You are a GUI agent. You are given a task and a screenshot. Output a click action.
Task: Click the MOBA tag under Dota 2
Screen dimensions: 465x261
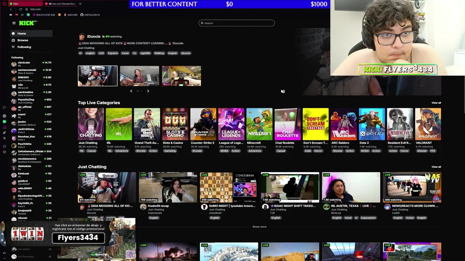[365, 151]
